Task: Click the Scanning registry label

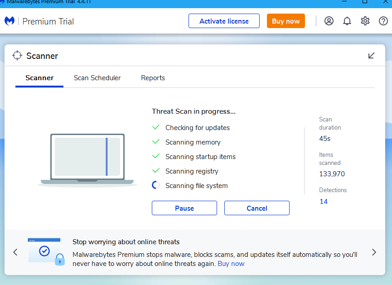Action: point(192,171)
